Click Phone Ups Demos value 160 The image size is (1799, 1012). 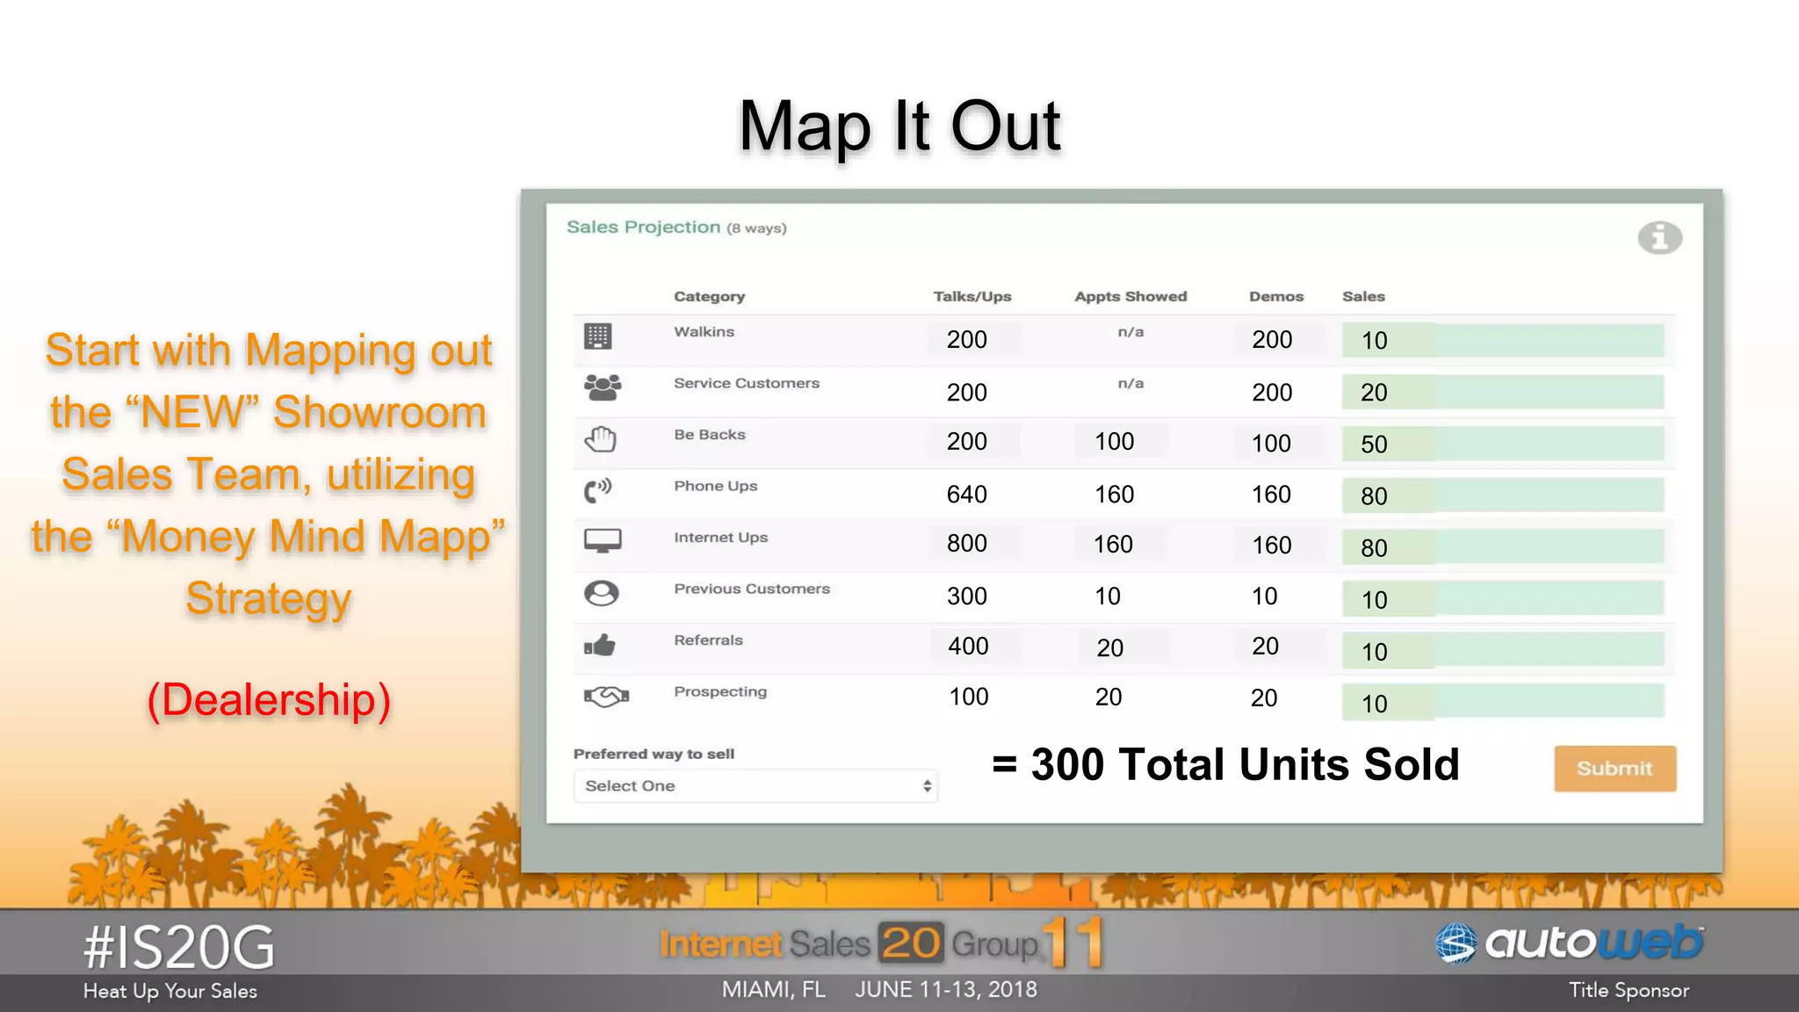tap(1271, 495)
